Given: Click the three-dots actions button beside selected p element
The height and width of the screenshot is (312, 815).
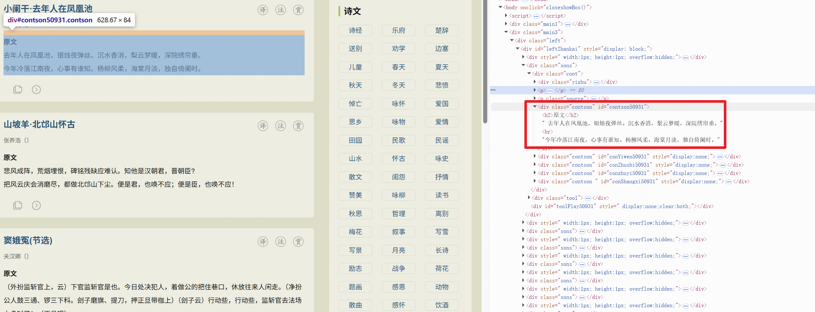Looking at the screenshot, I should [x=493, y=90].
